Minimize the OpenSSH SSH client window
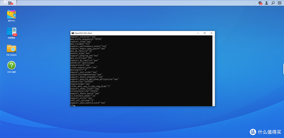The height and width of the screenshot is (138, 284). (x=198, y=33)
